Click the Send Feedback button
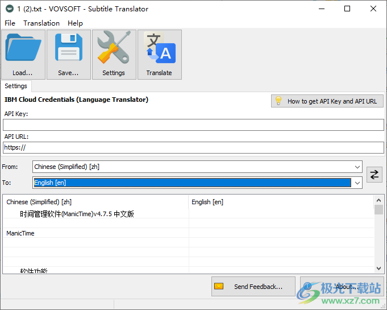Screen dimensions: 387x310 point(253,287)
